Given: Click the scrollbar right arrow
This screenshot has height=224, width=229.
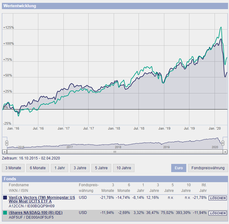Looking at the screenshot, I should tap(225, 152).
